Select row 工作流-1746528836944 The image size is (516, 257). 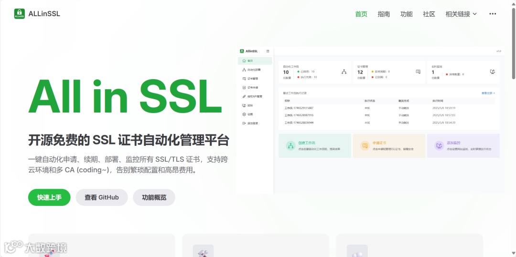click(388, 123)
